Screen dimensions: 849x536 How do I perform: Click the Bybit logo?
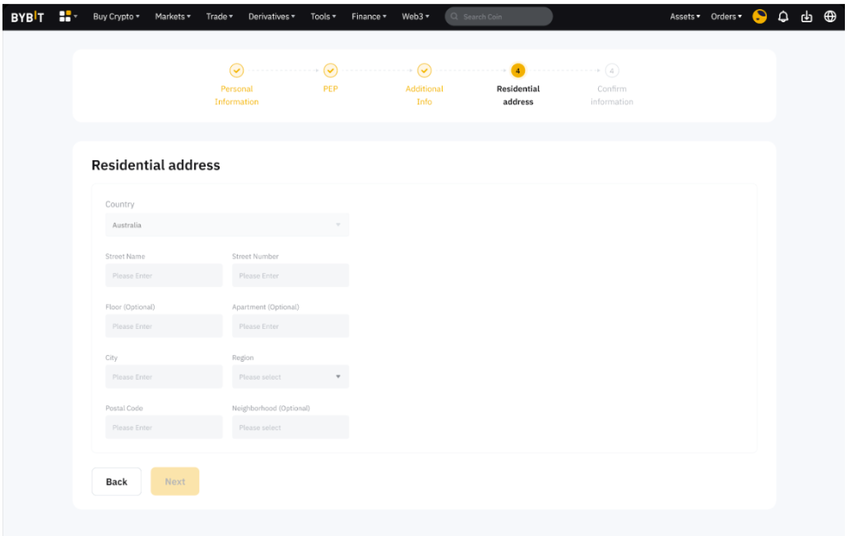click(x=27, y=16)
